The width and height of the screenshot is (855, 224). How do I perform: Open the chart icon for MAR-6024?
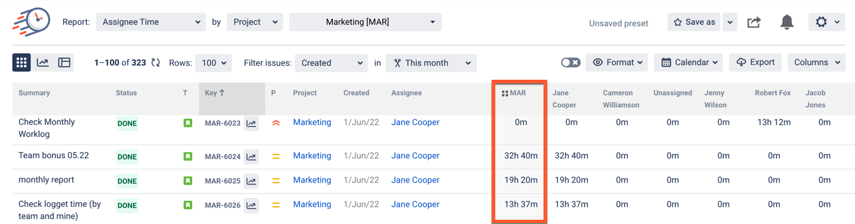(x=251, y=157)
